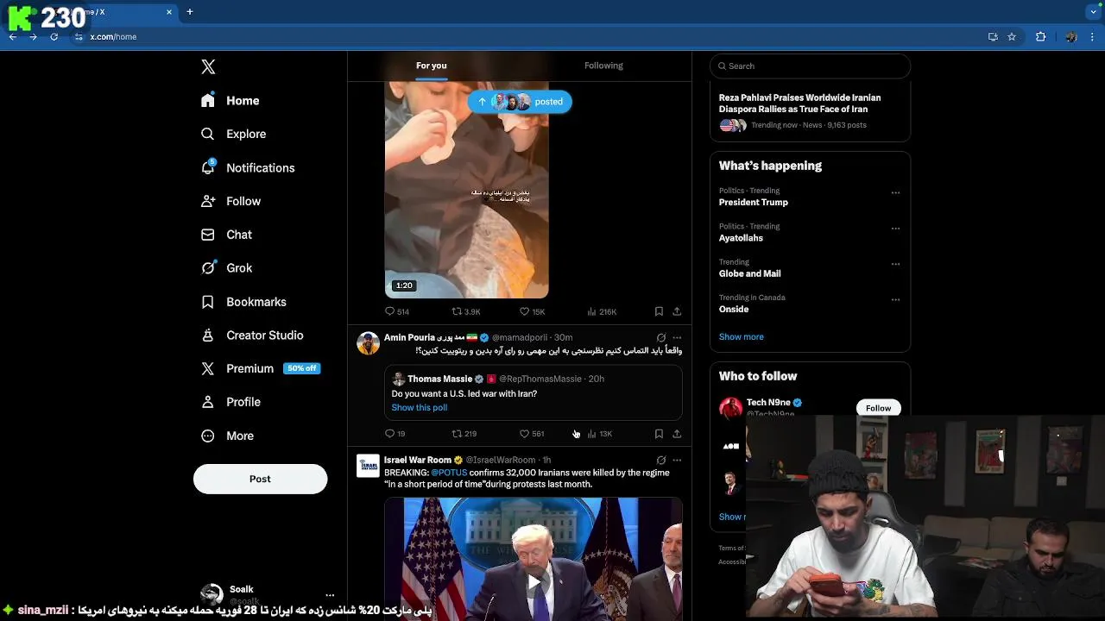Open the 1:20 video in the top post
1105x621 pixels.
point(466,190)
